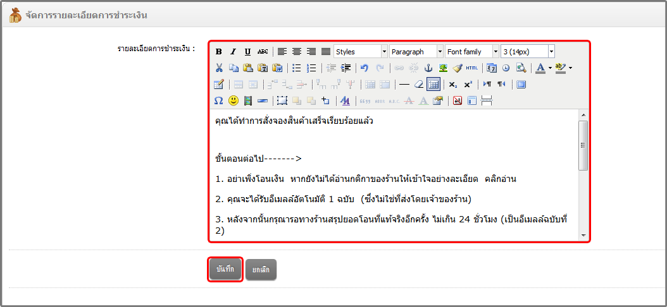
Task: Apply superscript formatting
Action: coord(468,85)
